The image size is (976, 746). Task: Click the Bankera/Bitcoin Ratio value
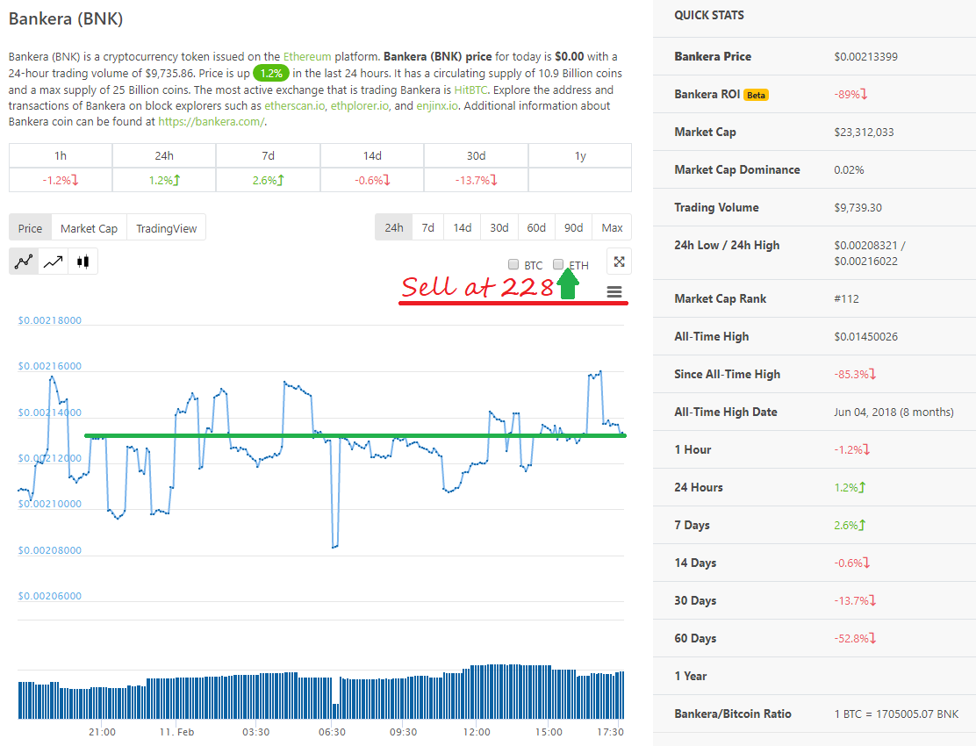[896, 714]
